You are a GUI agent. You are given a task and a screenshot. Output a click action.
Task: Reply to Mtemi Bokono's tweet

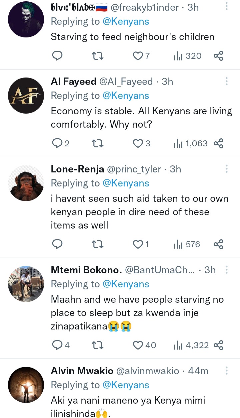coord(57,345)
